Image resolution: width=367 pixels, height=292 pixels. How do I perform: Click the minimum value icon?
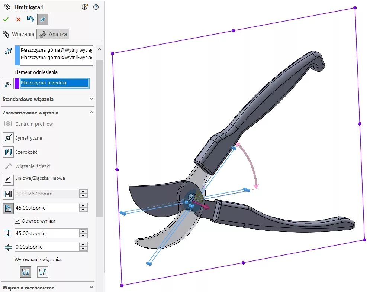click(x=8, y=247)
